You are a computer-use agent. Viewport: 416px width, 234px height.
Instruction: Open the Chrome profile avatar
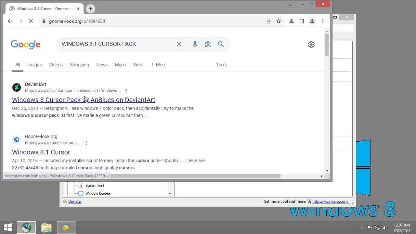click(312, 21)
